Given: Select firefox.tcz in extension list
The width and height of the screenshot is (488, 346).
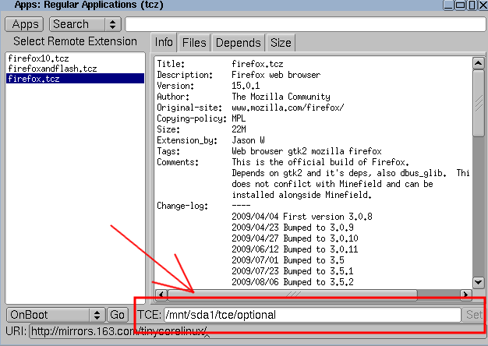Looking at the screenshot, I should [75, 79].
